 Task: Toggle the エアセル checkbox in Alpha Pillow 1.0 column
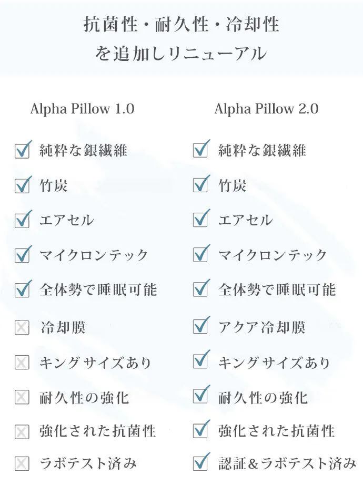22,220
